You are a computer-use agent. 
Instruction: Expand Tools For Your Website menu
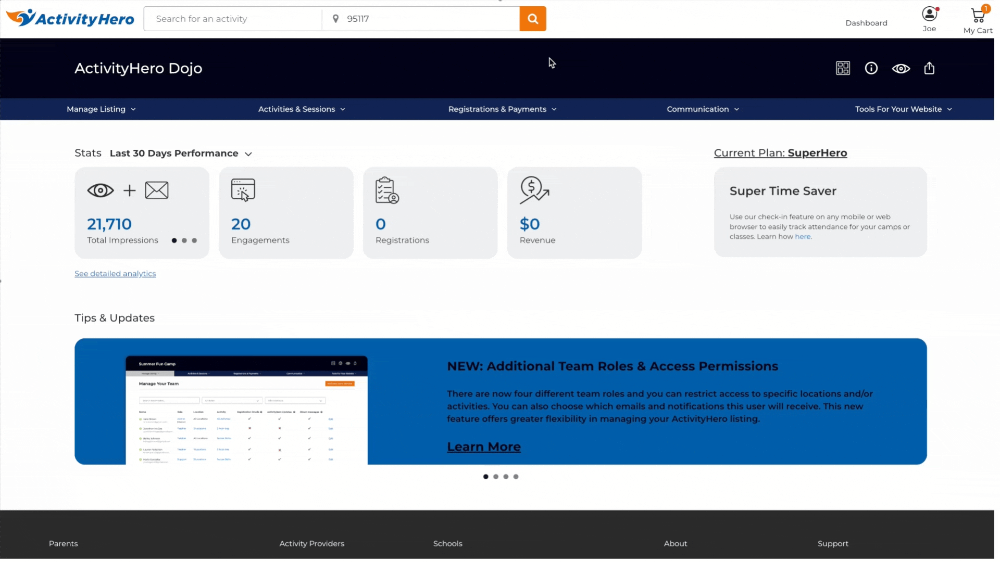[x=903, y=109]
